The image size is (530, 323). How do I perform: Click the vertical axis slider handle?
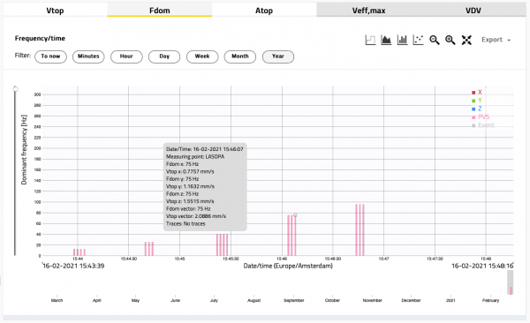click(15, 89)
